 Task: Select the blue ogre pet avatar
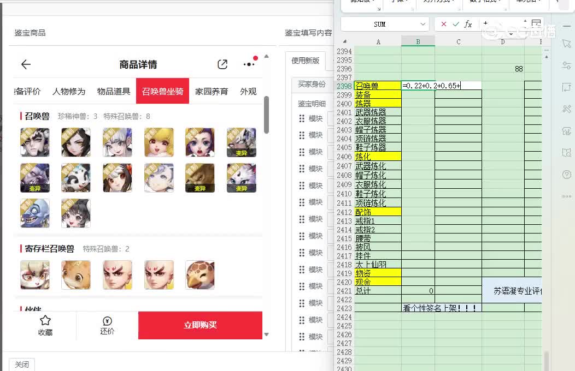pyautogui.click(x=35, y=213)
